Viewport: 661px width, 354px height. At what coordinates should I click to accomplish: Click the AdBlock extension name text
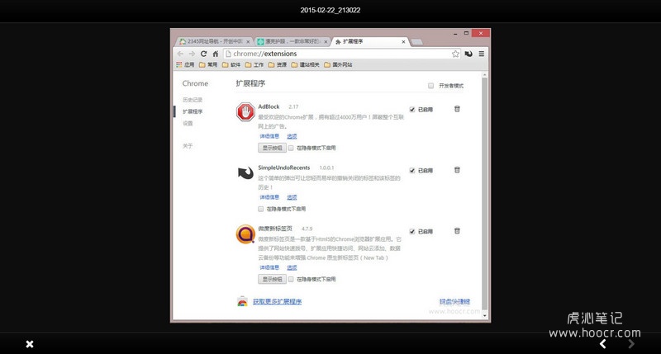269,107
